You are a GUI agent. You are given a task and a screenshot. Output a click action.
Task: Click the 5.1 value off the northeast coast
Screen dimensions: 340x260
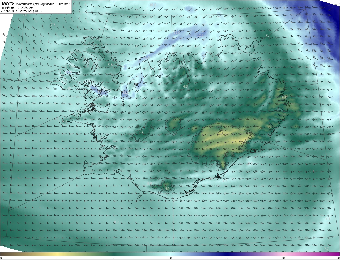point(268,36)
